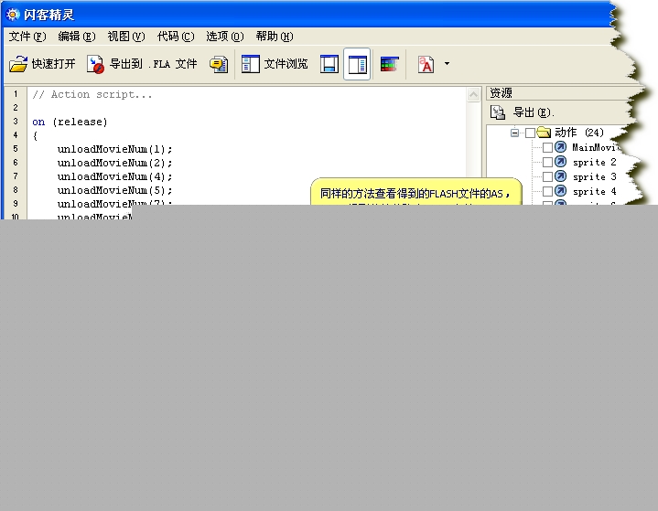658x511 pixels.
Task: Enable the sprite 3 checkbox
Action: (x=547, y=176)
